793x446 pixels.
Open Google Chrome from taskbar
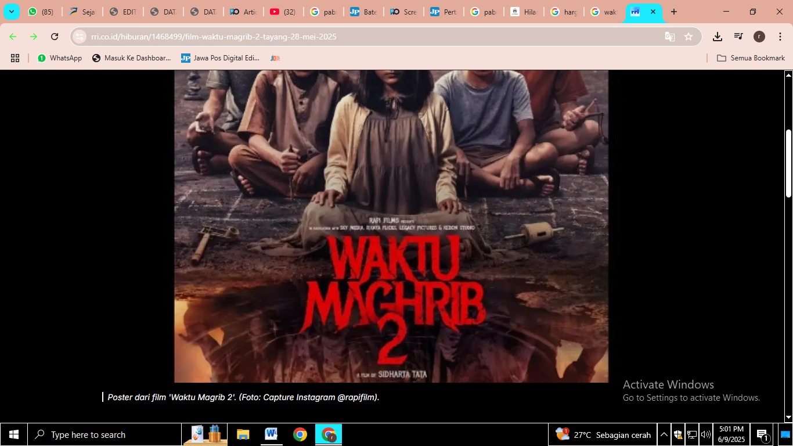coord(300,434)
